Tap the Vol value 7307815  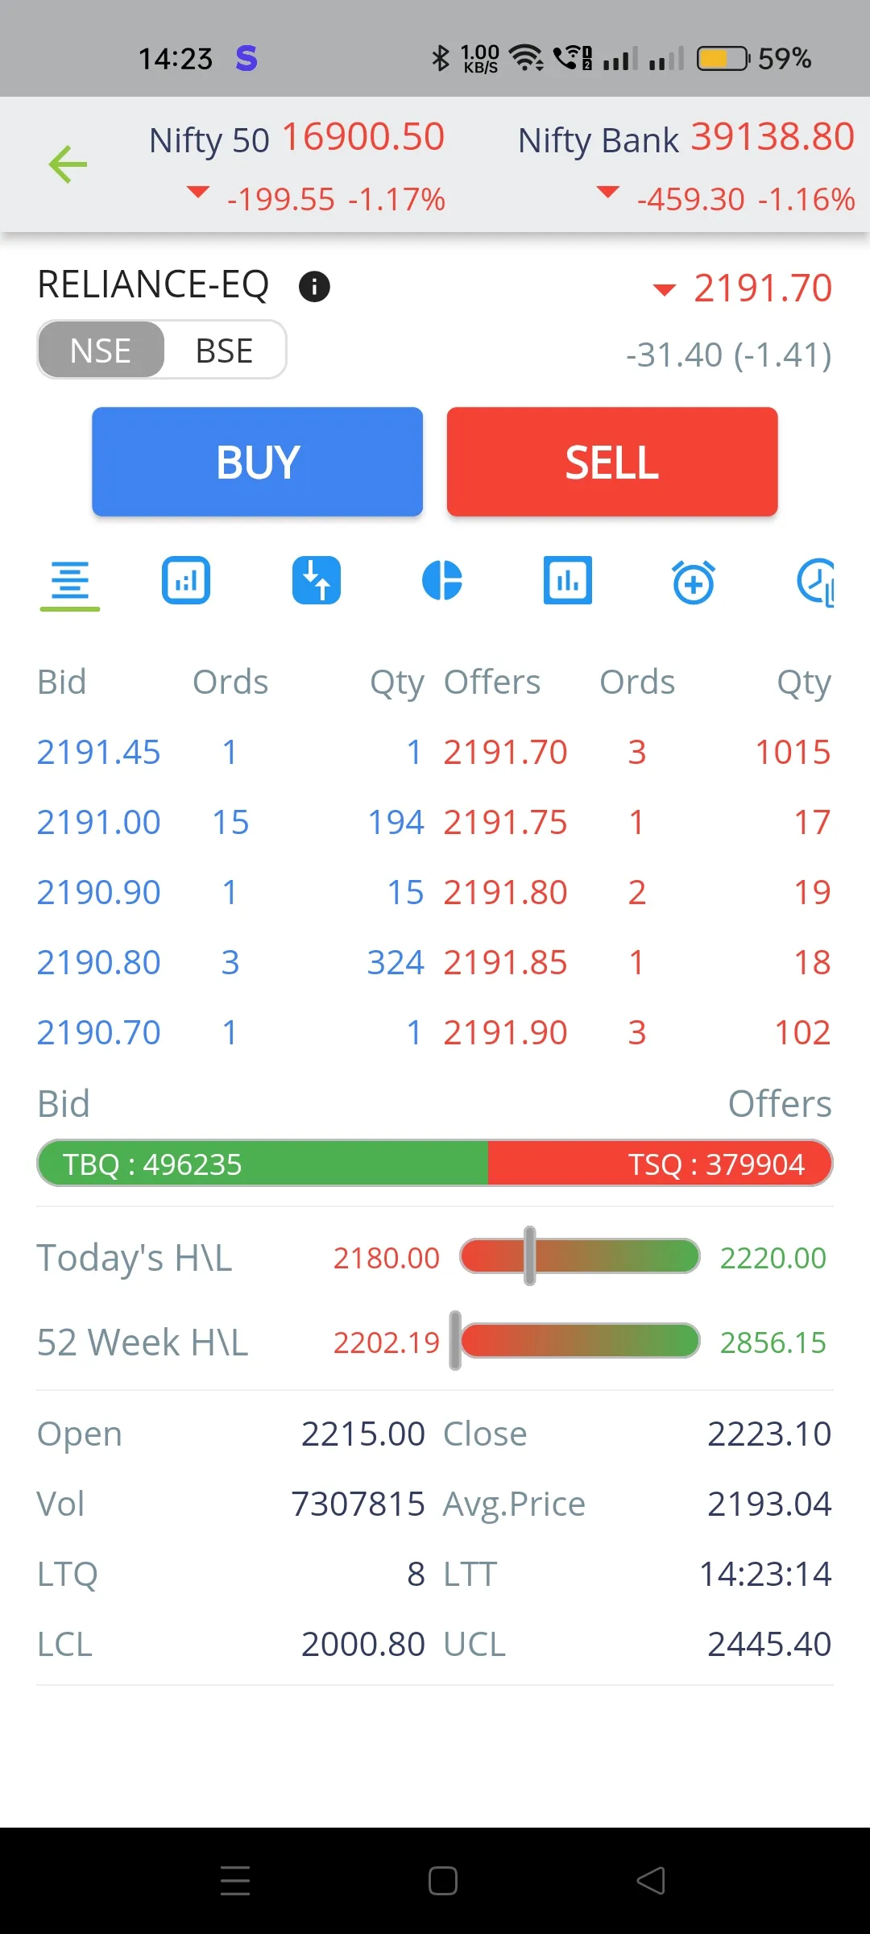358,1504
